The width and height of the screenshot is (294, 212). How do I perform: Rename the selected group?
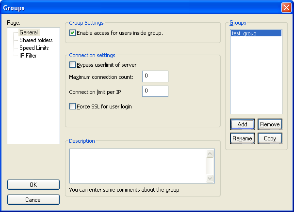click(242, 138)
